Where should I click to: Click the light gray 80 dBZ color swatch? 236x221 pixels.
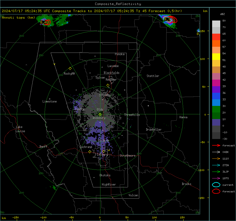pos(216,24)
